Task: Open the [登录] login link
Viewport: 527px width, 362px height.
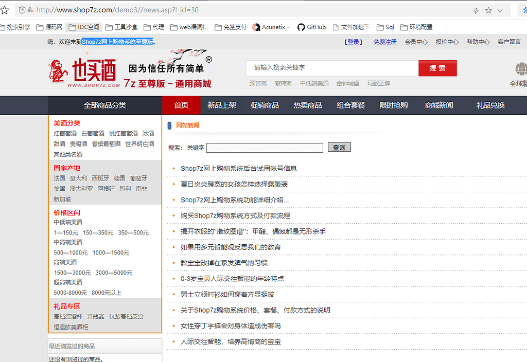Action: click(x=353, y=42)
